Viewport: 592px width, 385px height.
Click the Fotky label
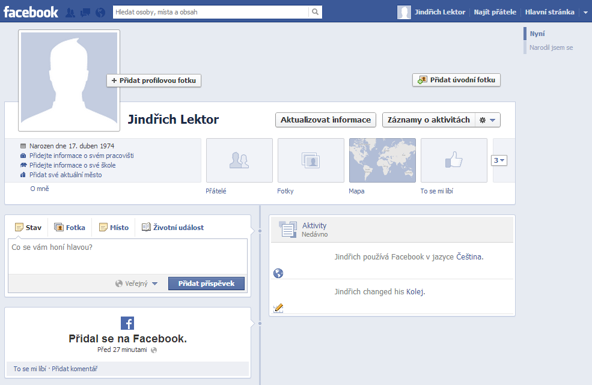(x=285, y=191)
